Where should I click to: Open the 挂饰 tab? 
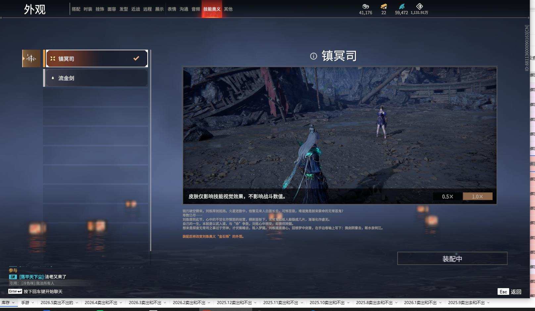click(x=100, y=9)
